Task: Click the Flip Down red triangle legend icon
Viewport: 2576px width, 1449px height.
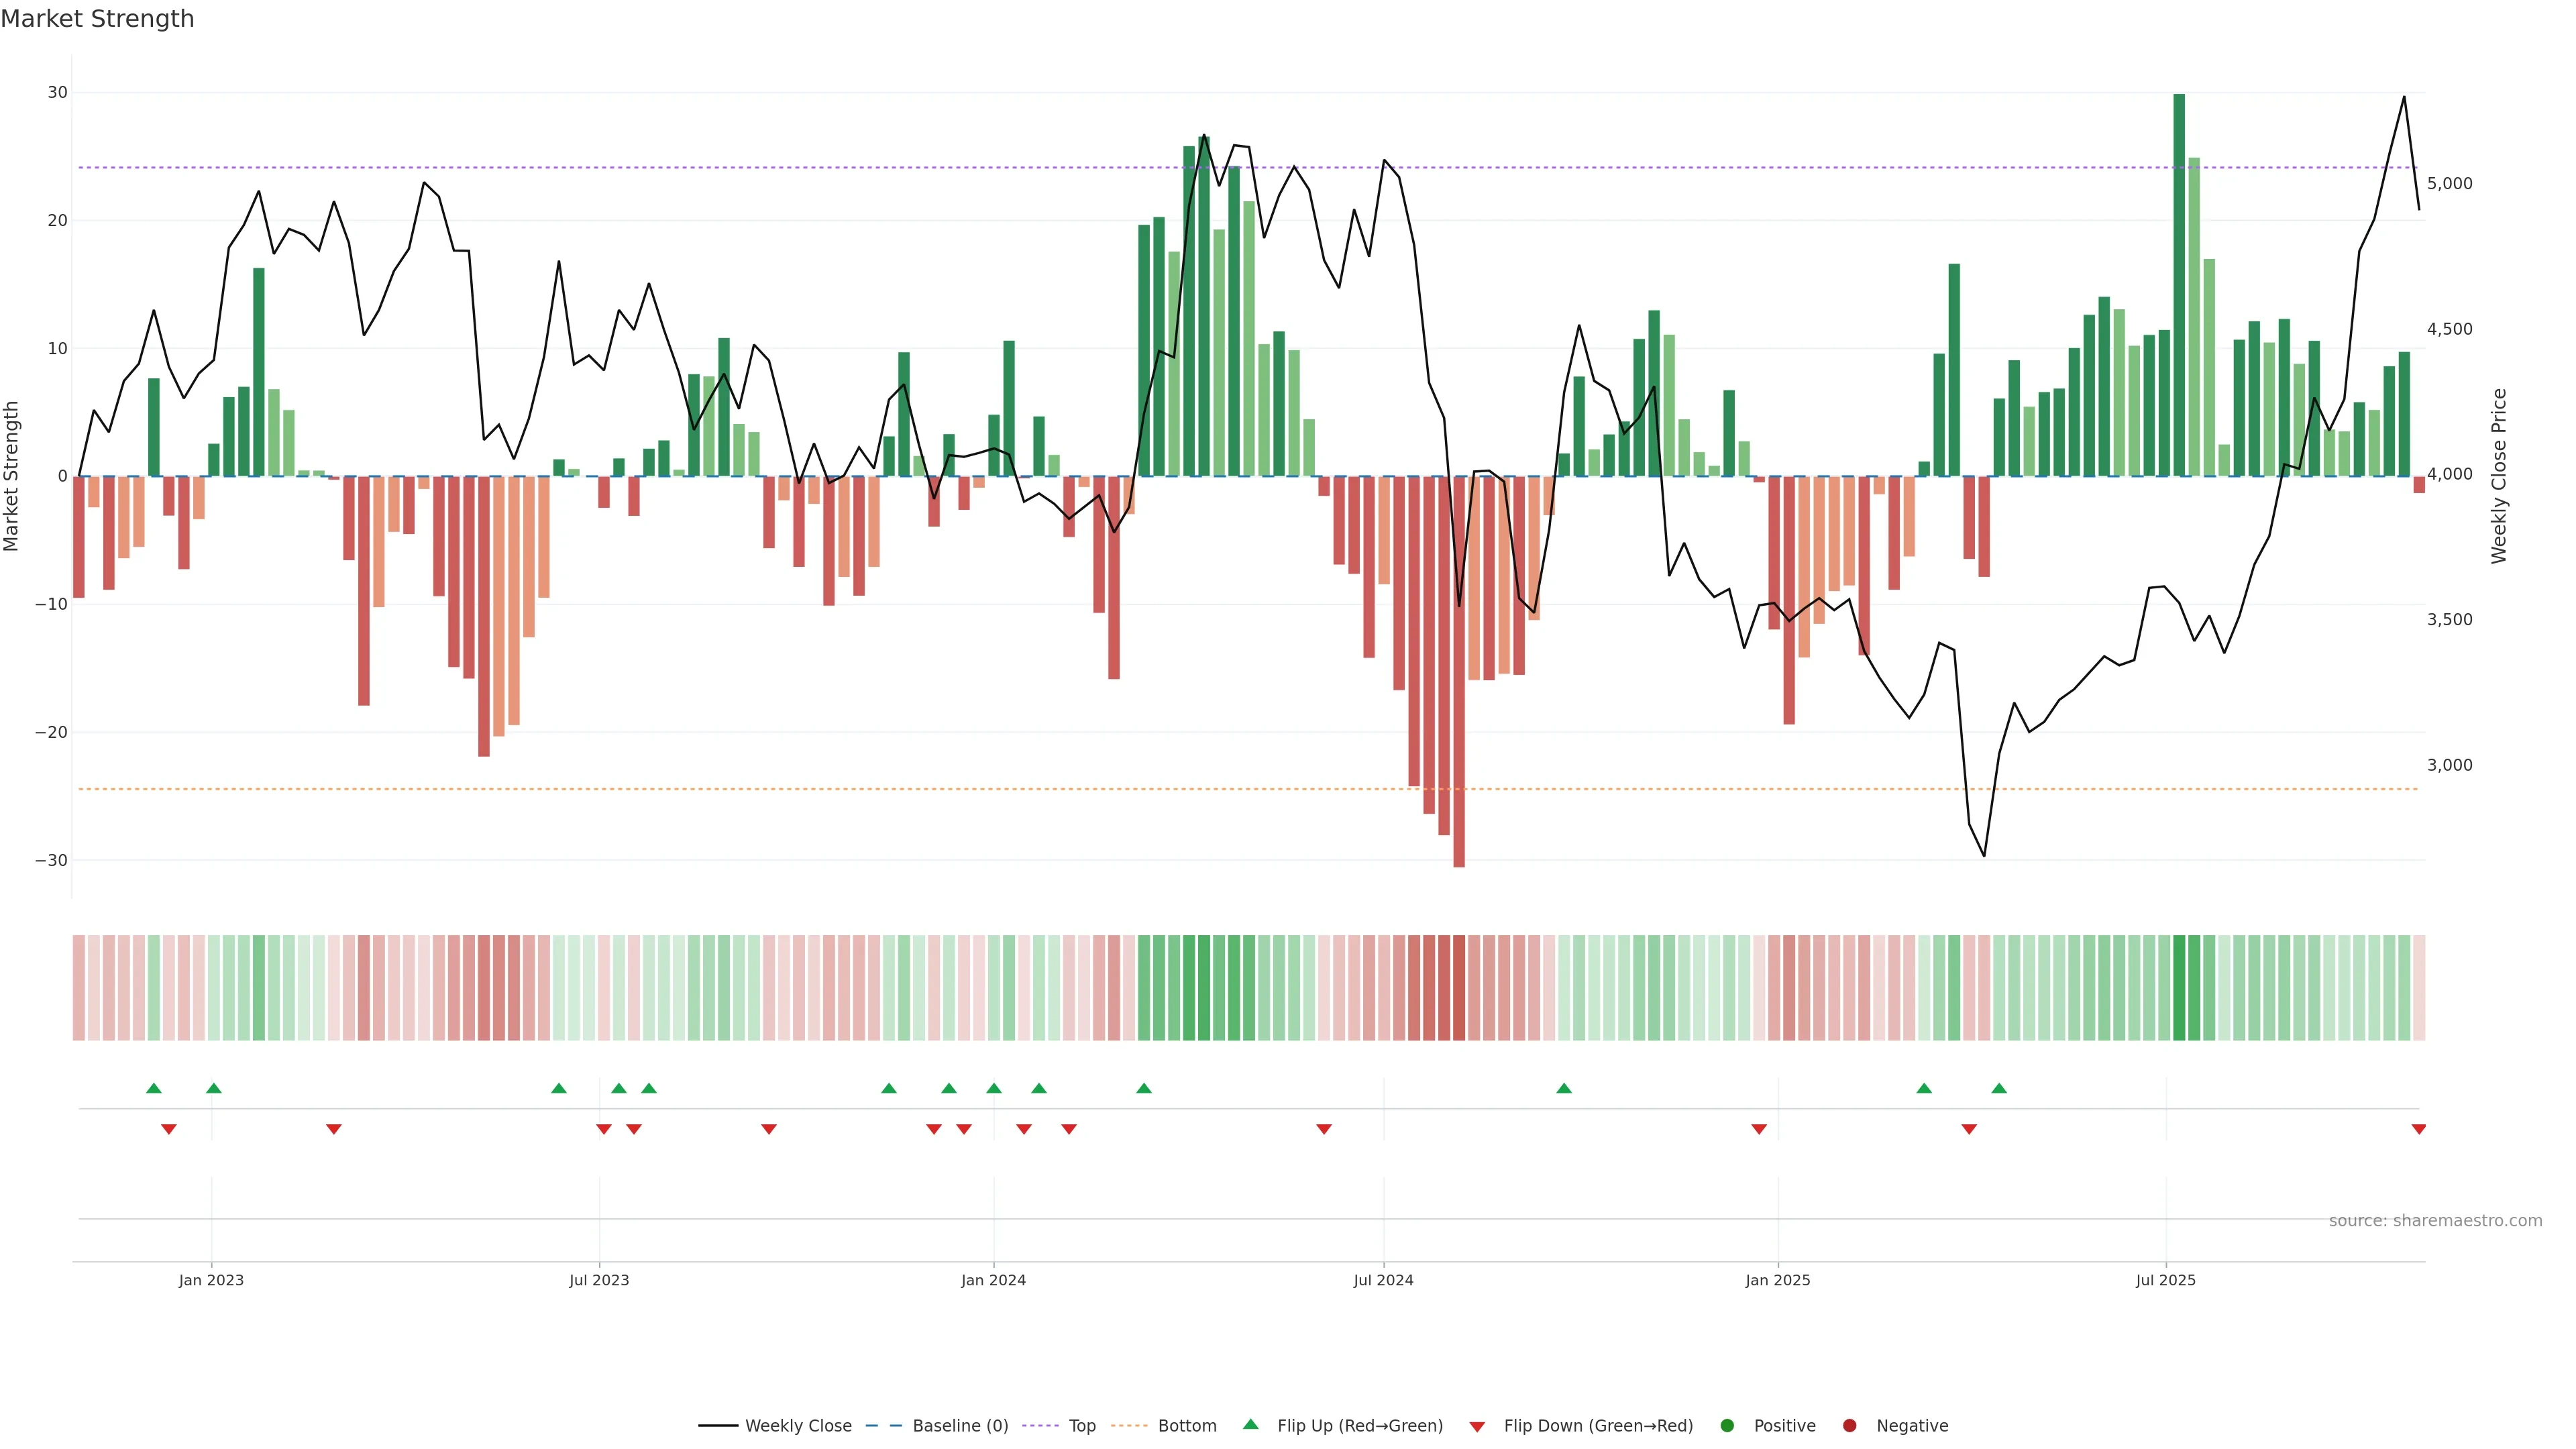Action: click(x=1476, y=1426)
